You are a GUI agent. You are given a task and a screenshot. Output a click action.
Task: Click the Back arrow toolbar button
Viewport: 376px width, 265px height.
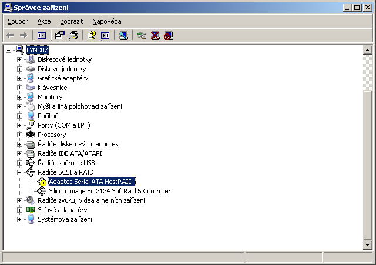pyautogui.click(x=11, y=36)
